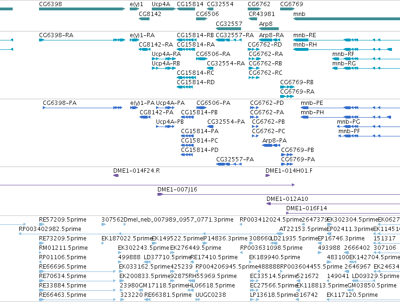400x302 pixels.
Task: Select transcript CG6506-RA label
Action: coord(213,54)
